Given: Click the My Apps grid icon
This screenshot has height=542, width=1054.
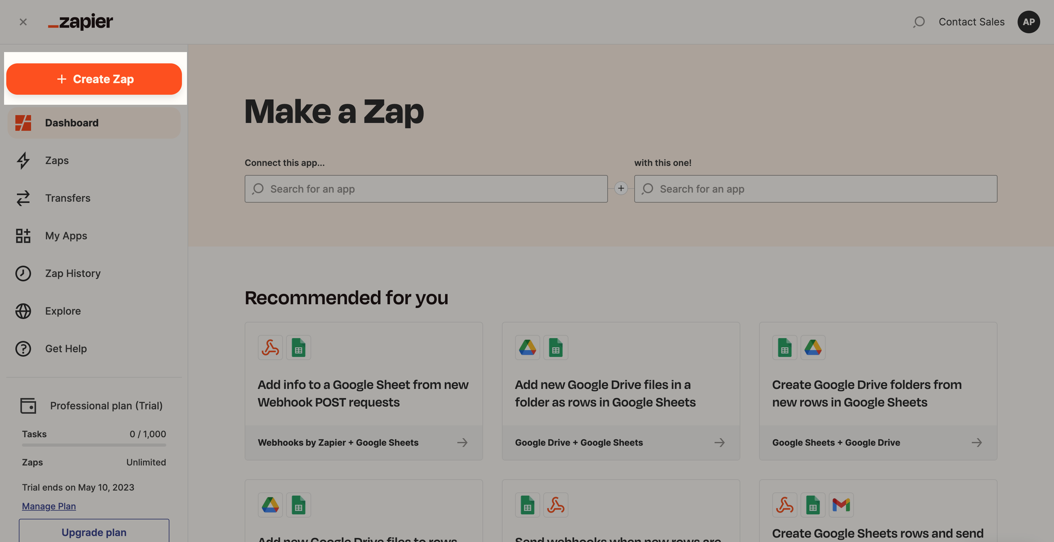Looking at the screenshot, I should coord(23,236).
